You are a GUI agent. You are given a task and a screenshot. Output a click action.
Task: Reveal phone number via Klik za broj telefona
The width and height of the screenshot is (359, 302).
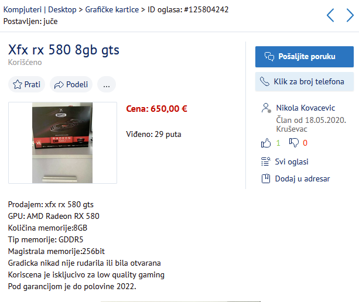coord(305,82)
